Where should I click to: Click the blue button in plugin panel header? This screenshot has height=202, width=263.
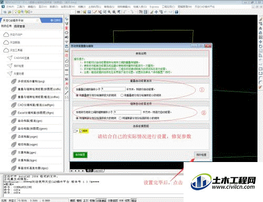pyautogui.click(x=56, y=21)
